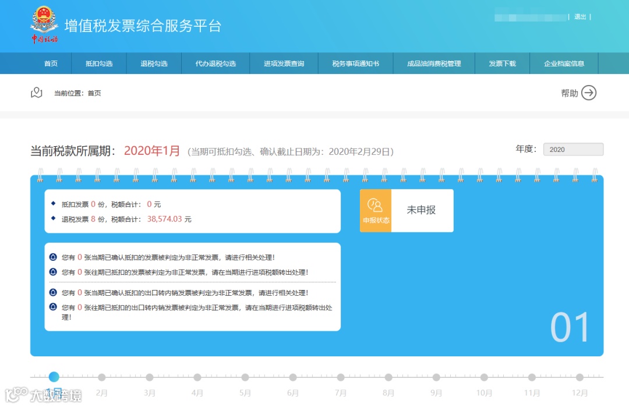Viewport: 629px width, 407px height.
Task: Click bell icon beside 往期出口转内销发票 notice
Action: [53, 307]
